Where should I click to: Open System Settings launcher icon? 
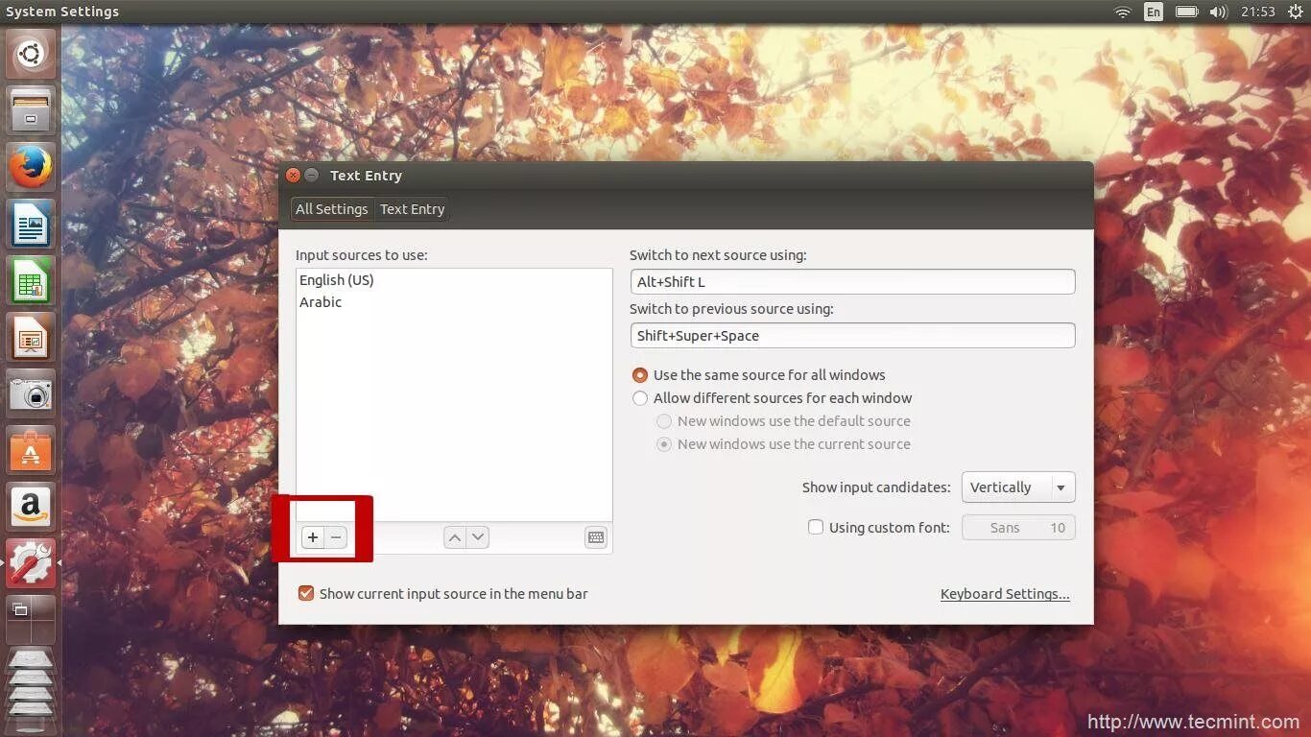31,563
